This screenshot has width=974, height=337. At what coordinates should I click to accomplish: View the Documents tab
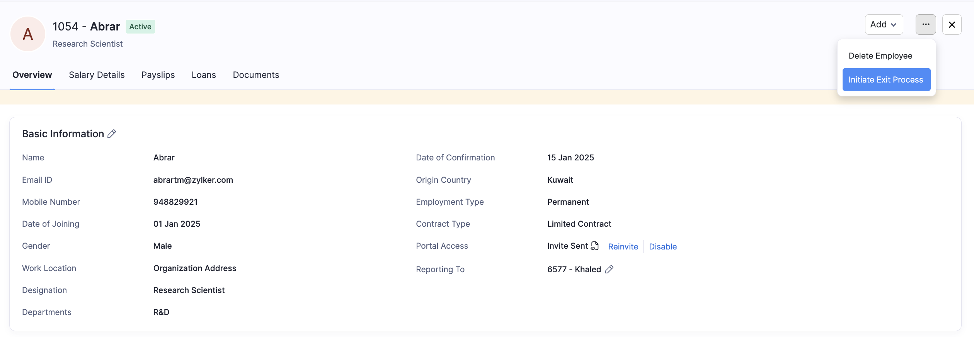(256, 75)
